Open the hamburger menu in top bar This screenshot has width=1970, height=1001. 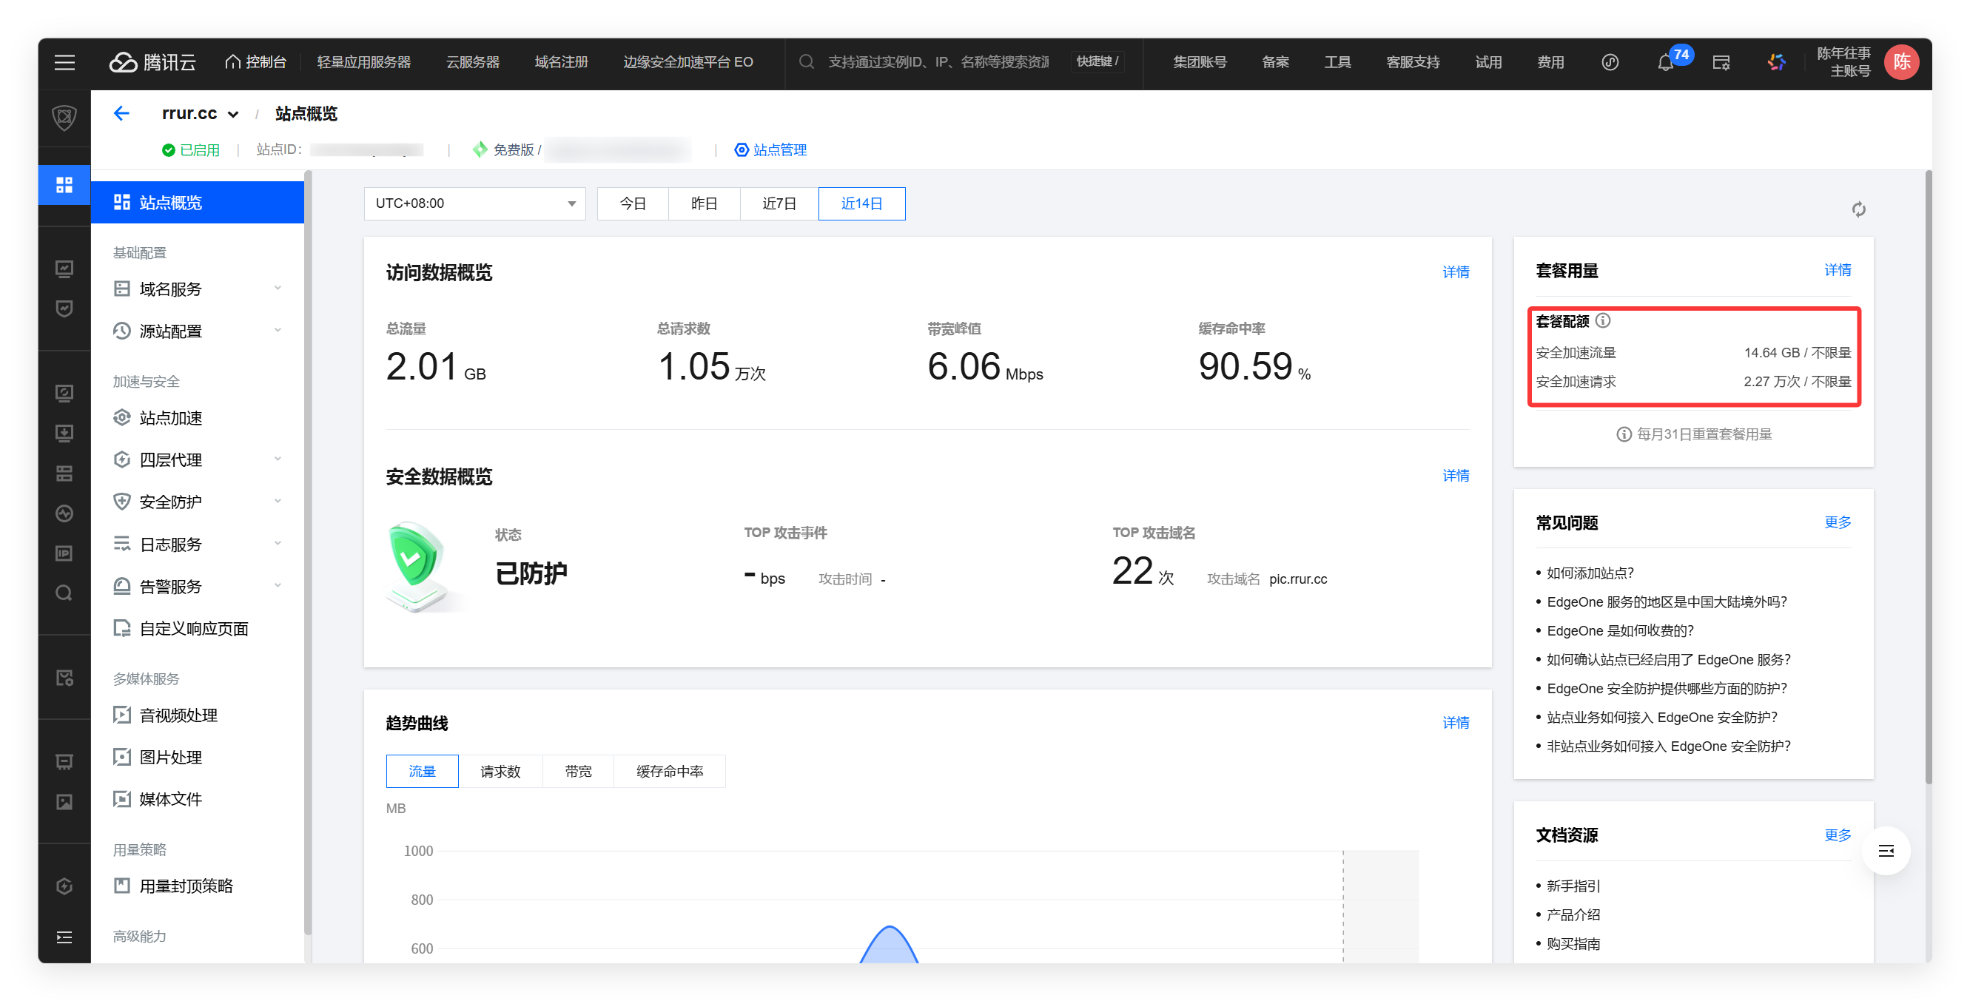[x=64, y=63]
